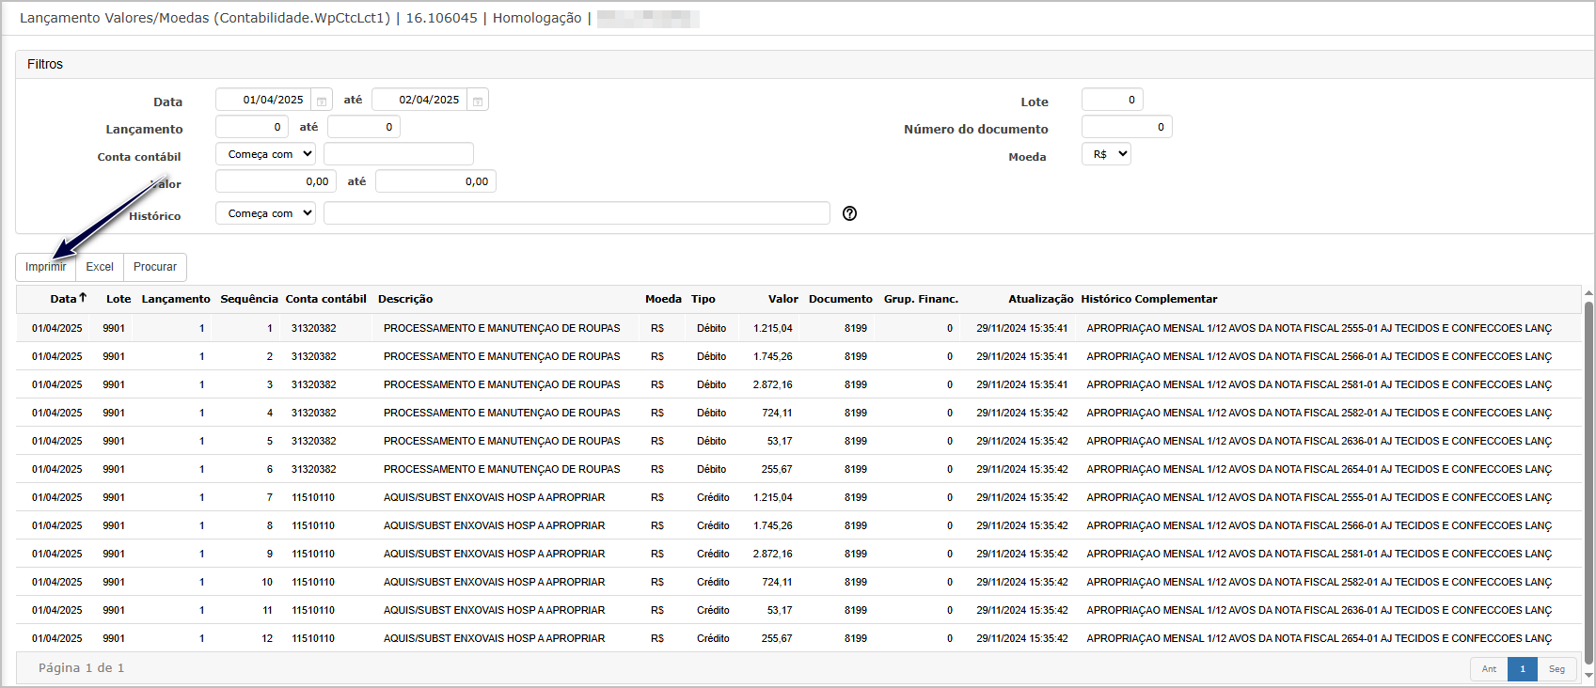Go to previous page with Ant

click(x=1489, y=669)
